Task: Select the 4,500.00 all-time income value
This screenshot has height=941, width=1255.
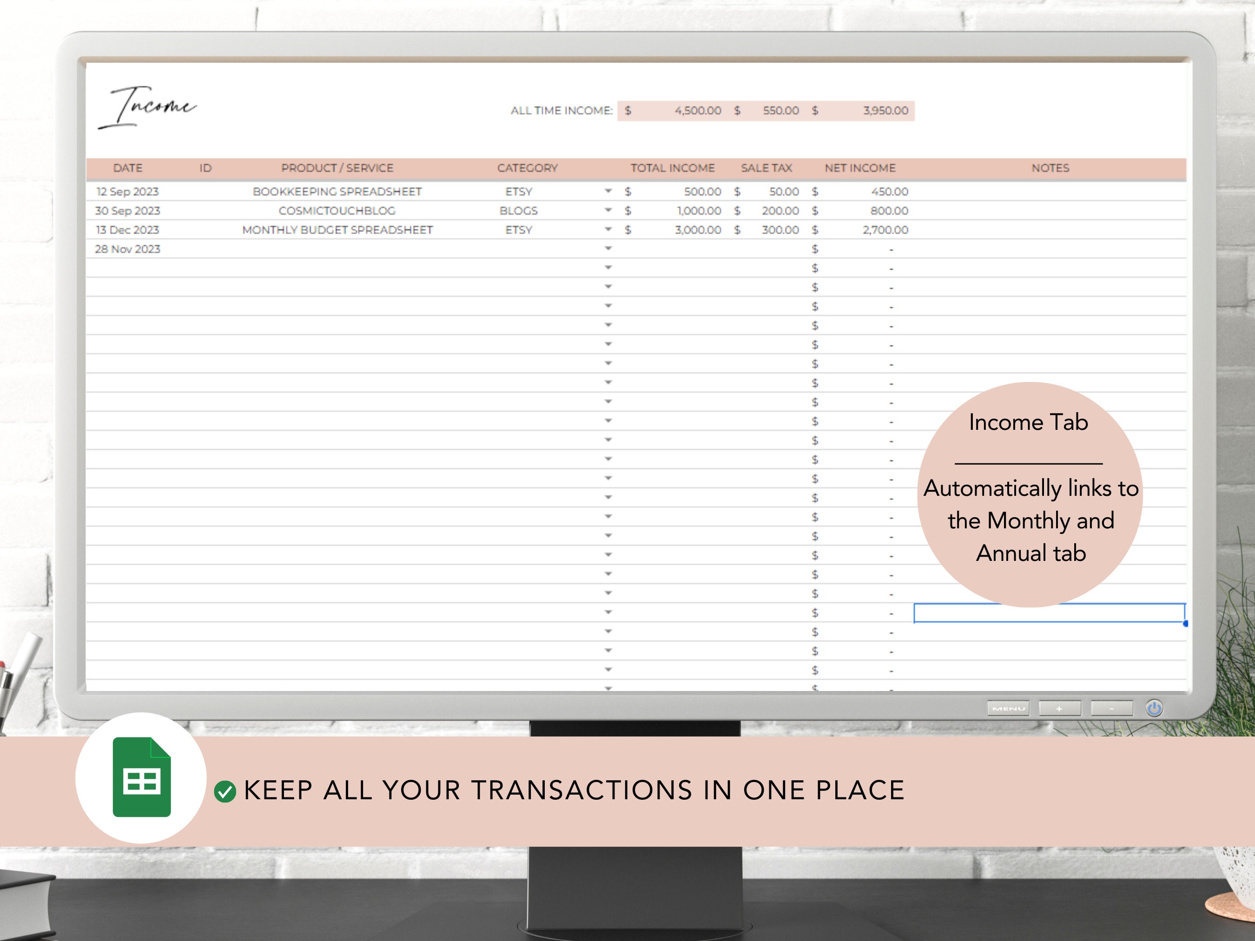Action: (x=699, y=111)
